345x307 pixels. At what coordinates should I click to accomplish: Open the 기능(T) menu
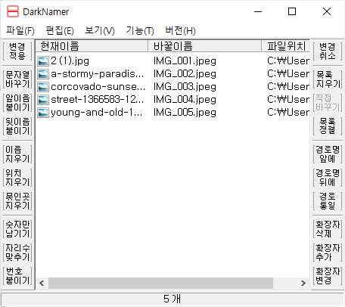(140, 31)
